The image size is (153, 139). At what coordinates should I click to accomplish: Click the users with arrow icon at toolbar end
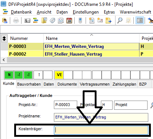pos(150,20)
